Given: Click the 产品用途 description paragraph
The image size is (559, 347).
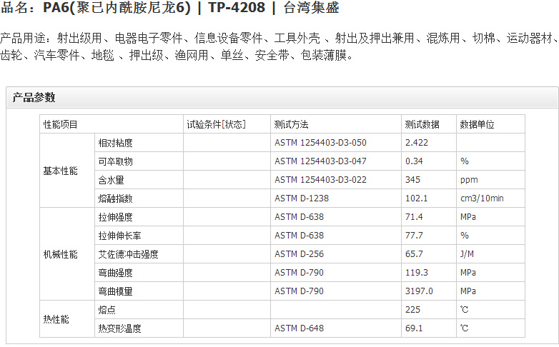Looking at the screenshot, I should tap(279, 46).
